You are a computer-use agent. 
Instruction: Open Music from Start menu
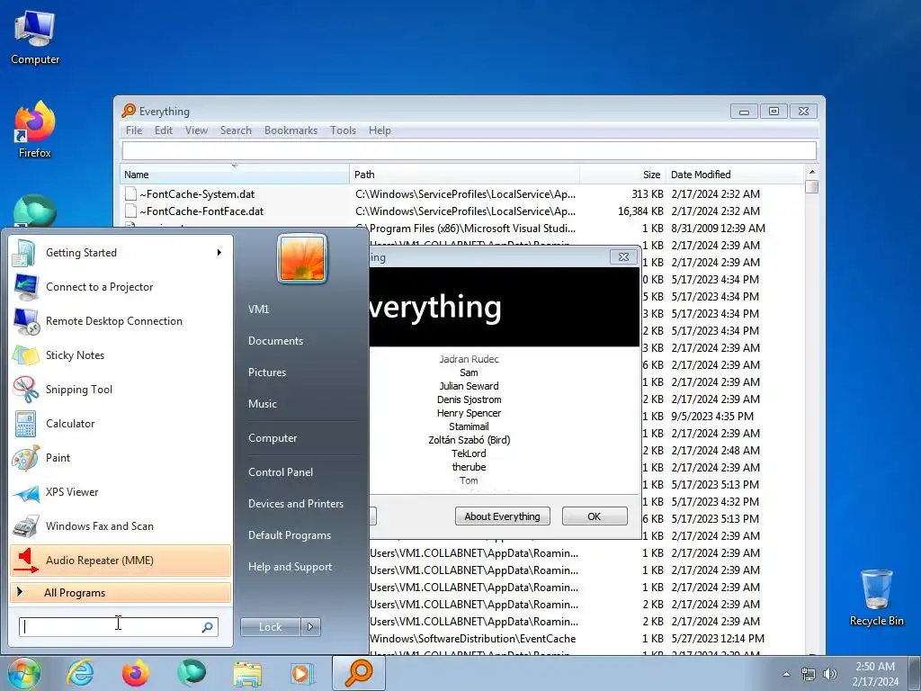point(262,404)
